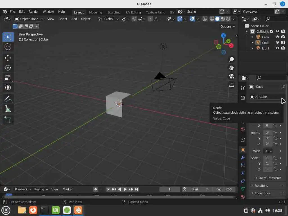The image size is (288, 216).
Task: Select the Rotate tool
Action: pos(8,68)
